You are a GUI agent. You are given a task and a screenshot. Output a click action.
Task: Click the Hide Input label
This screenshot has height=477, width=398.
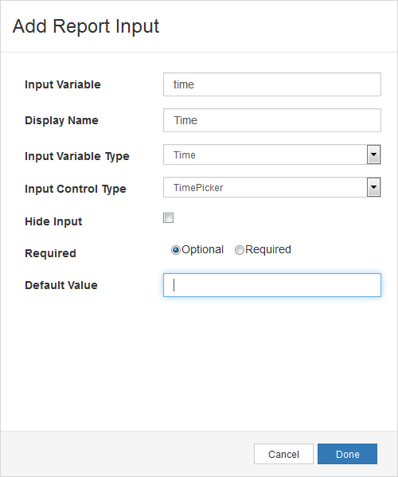click(53, 221)
